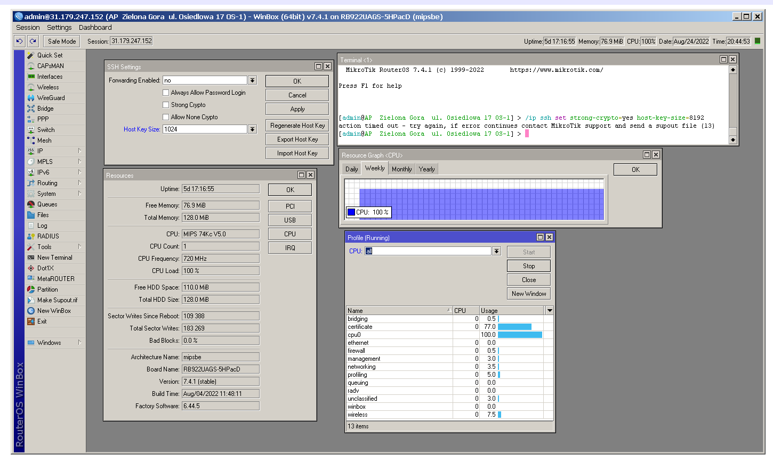Click the Terminal scroll down arrow
The height and width of the screenshot is (463, 773).
(x=733, y=140)
